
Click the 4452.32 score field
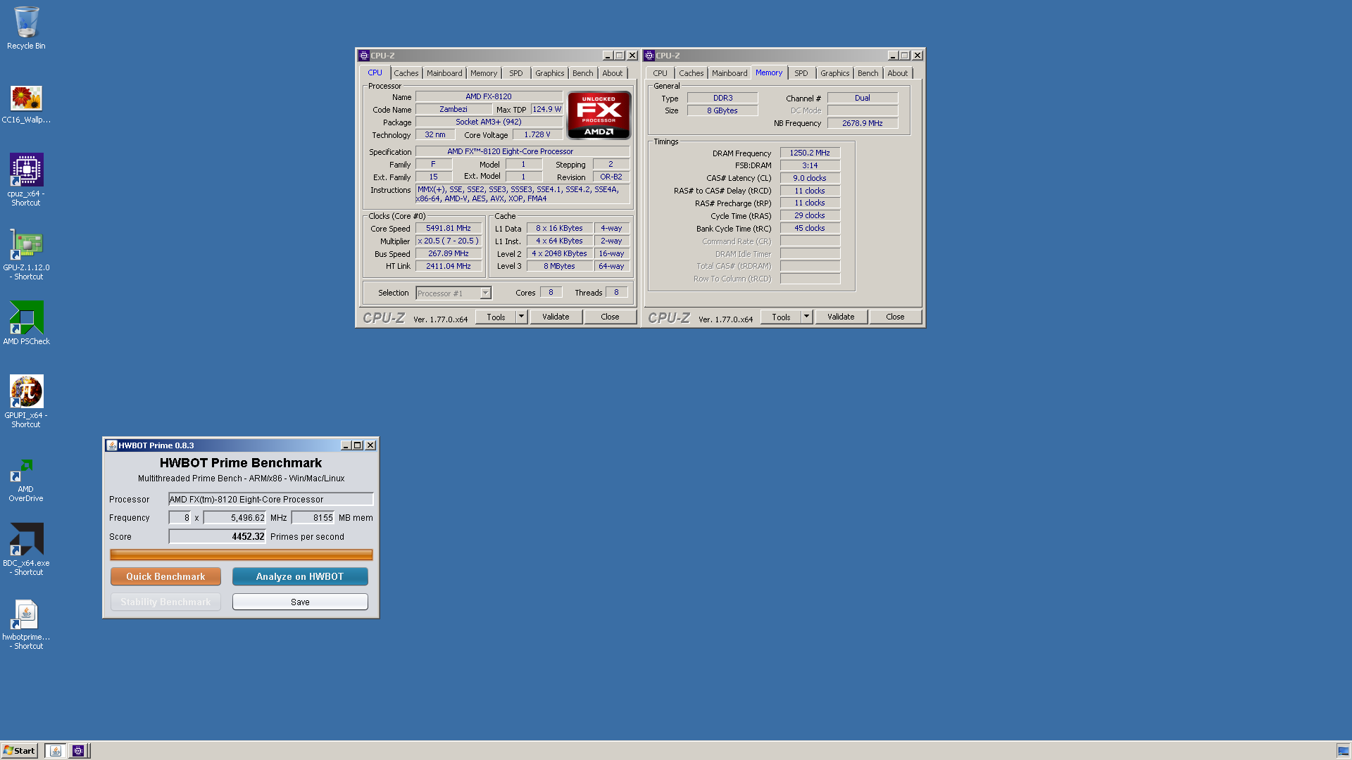pos(217,536)
